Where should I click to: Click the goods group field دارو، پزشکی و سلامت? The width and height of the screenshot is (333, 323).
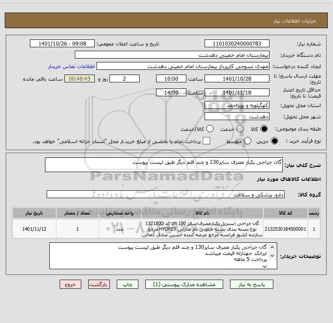pos(166,194)
